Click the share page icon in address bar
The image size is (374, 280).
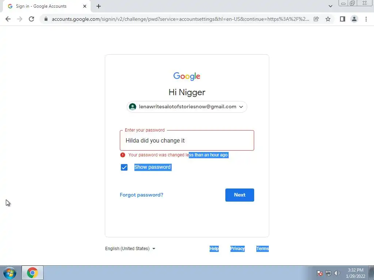tap(316, 19)
